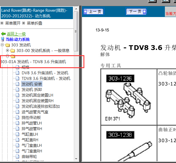This screenshot has width=176, height=163.
Task: Click document icon next to 发动机固定装置LH
Action: pos(17,95)
